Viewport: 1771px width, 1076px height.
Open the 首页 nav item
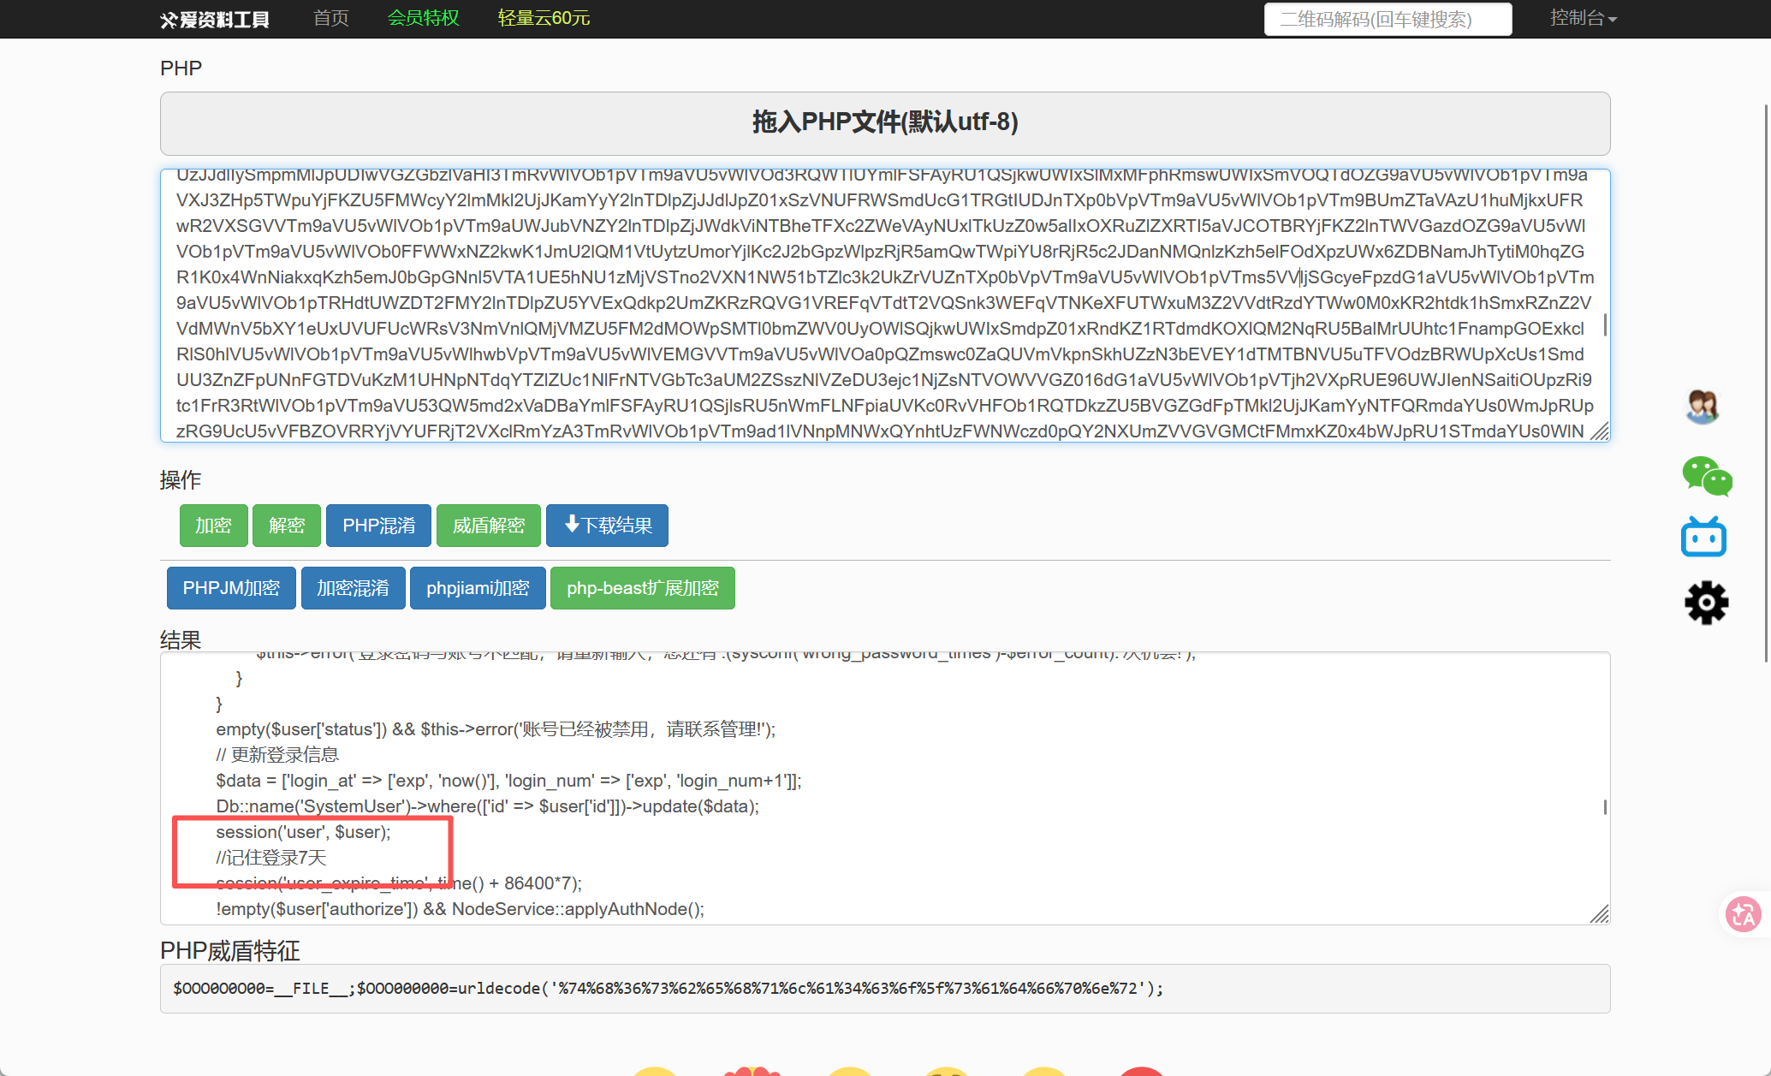point(331,18)
